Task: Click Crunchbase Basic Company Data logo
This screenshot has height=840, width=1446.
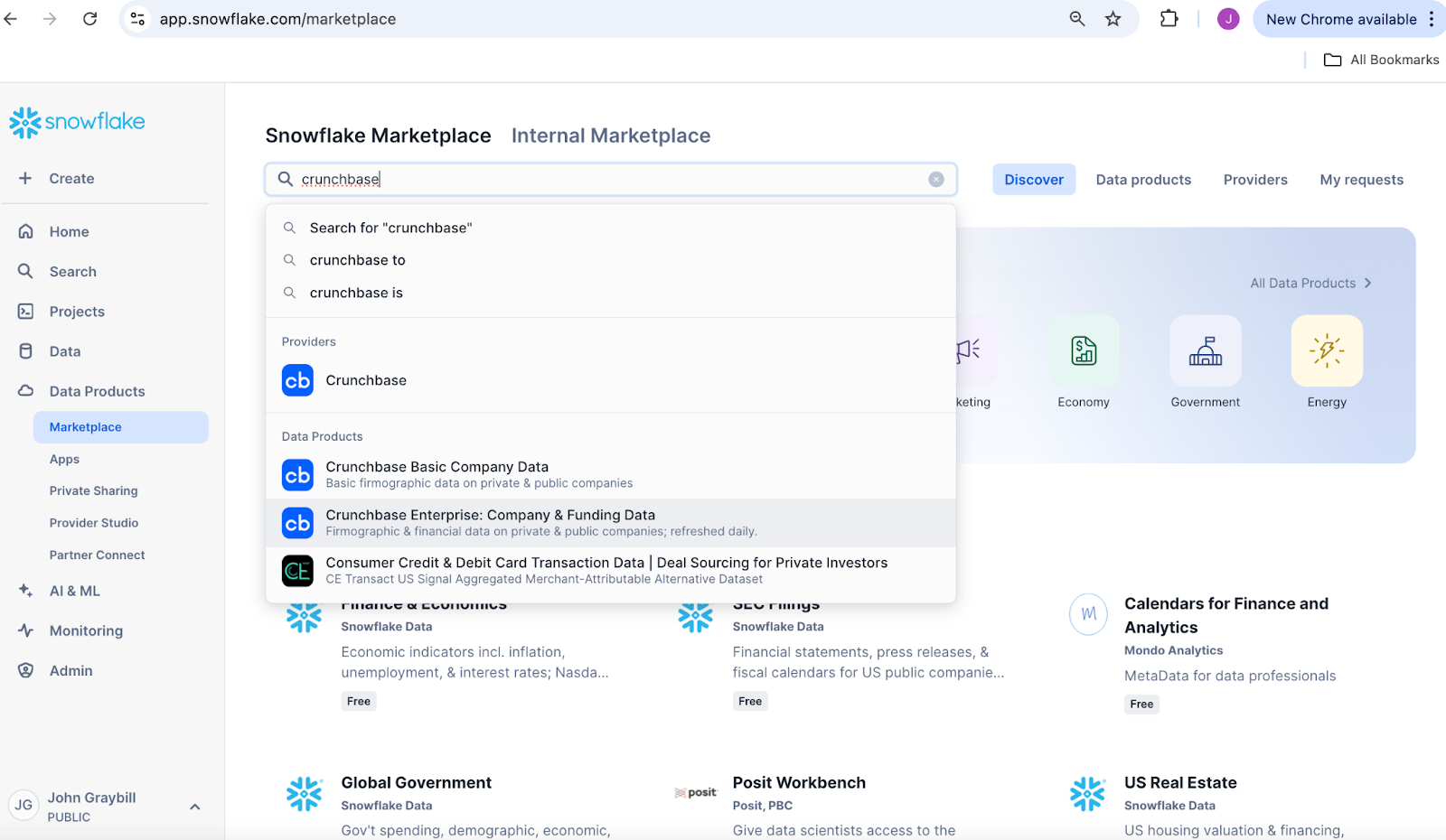Action: click(297, 475)
